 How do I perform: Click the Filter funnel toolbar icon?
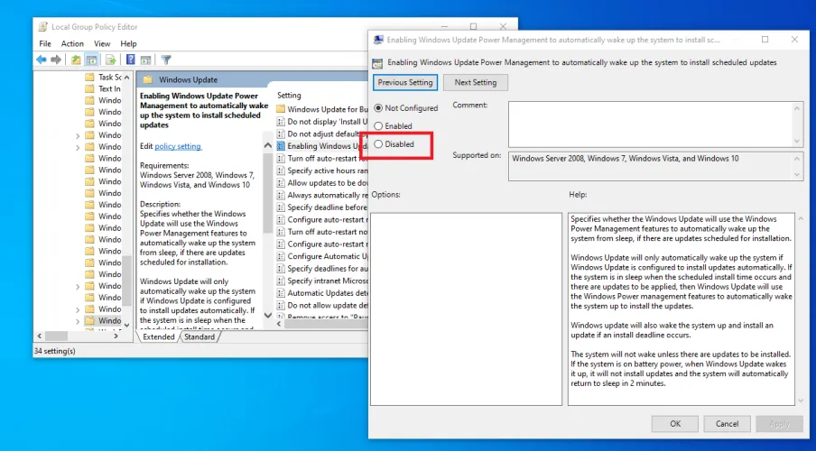tap(166, 60)
